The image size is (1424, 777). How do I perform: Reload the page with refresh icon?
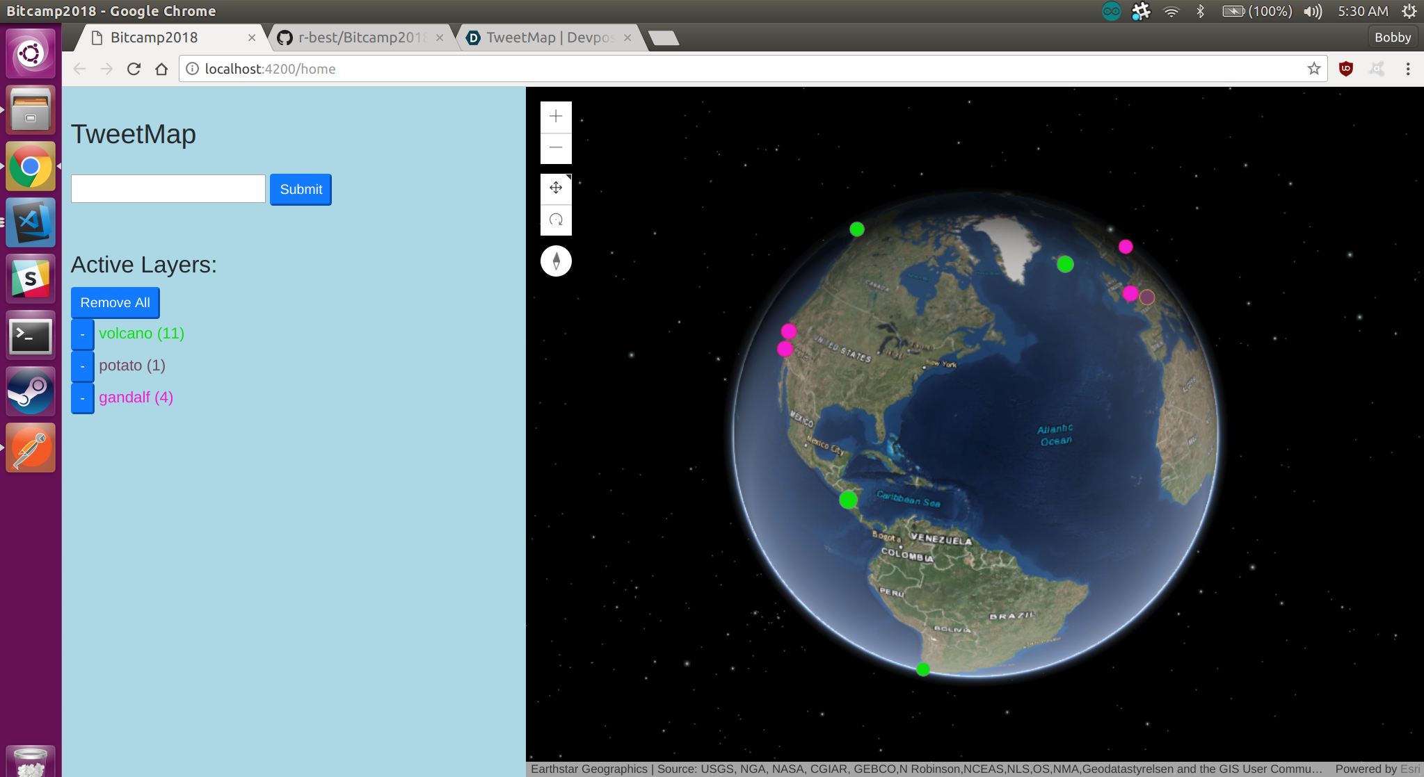coord(134,69)
